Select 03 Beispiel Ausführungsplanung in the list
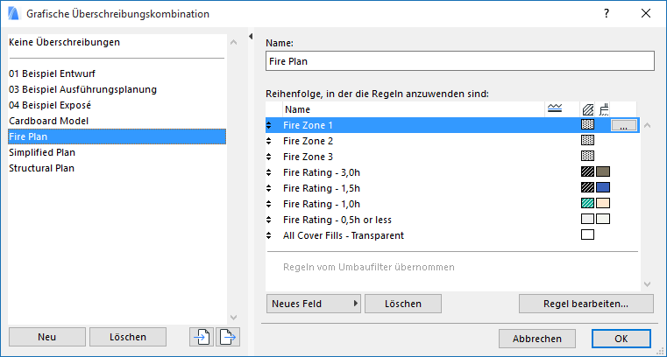The image size is (667, 357). [82, 89]
